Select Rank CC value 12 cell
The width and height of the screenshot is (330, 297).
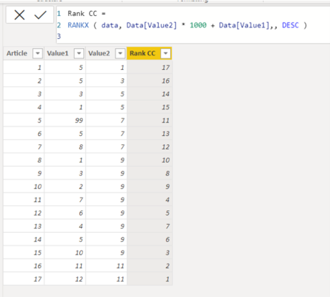(150, 147)
